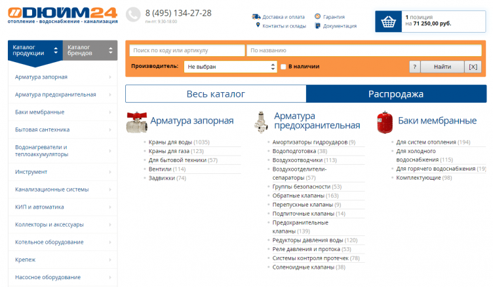Switch to 'Каталог продукции' tab

(x=35, y=50)
